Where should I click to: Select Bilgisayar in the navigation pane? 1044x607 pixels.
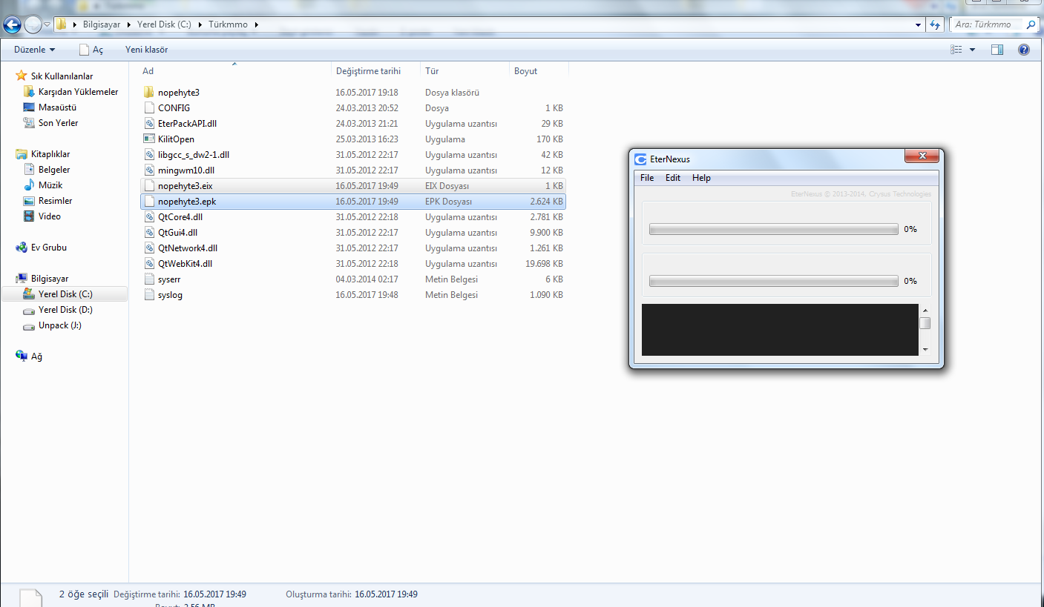(50, 279)
